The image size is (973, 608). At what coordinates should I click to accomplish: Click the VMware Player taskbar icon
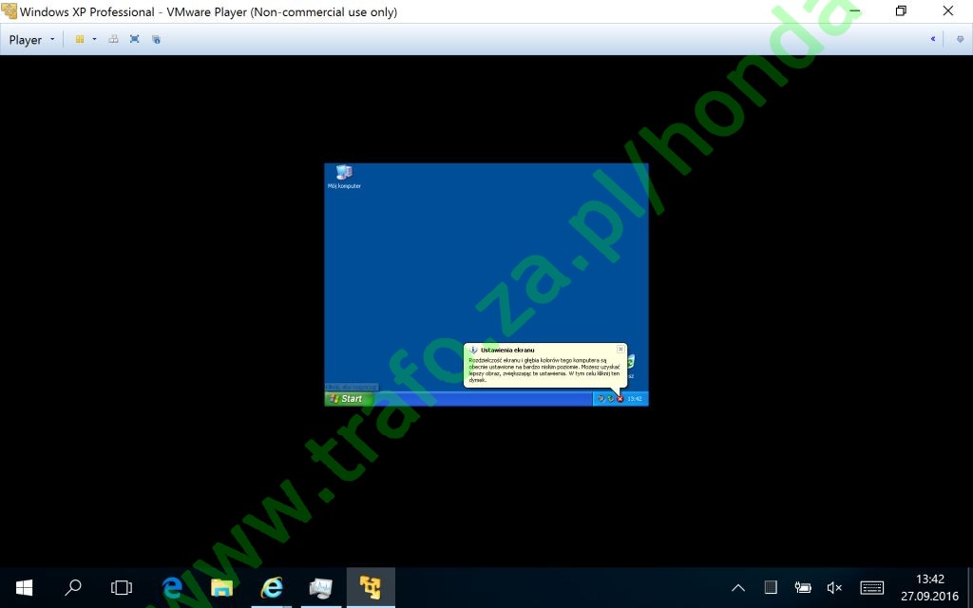click(x=371, y=587)
